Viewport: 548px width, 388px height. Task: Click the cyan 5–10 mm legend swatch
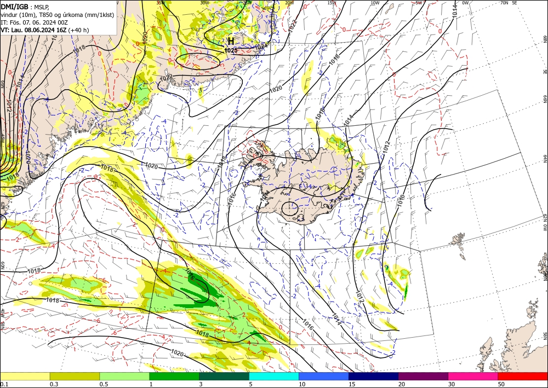pos(274,376)
